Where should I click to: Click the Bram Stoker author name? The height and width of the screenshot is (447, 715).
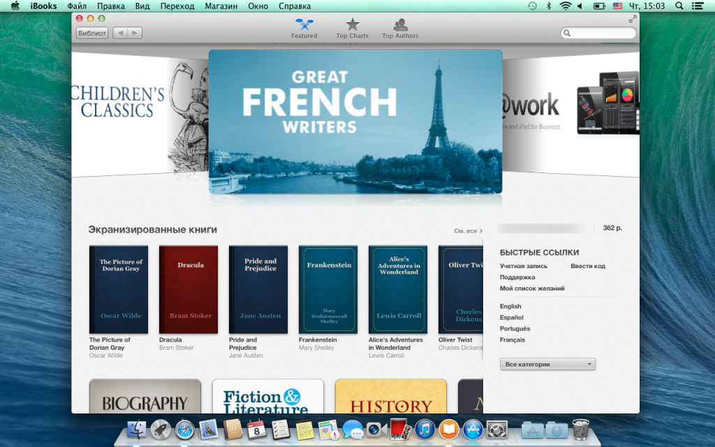pos(177,348)
